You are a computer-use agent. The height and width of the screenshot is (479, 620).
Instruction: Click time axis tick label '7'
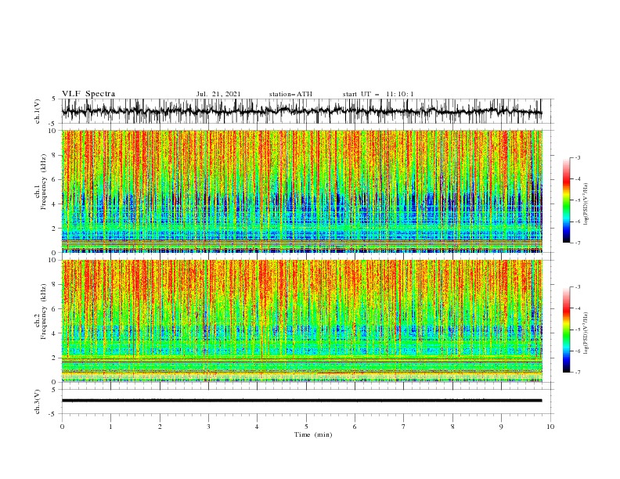pos(404,427)
